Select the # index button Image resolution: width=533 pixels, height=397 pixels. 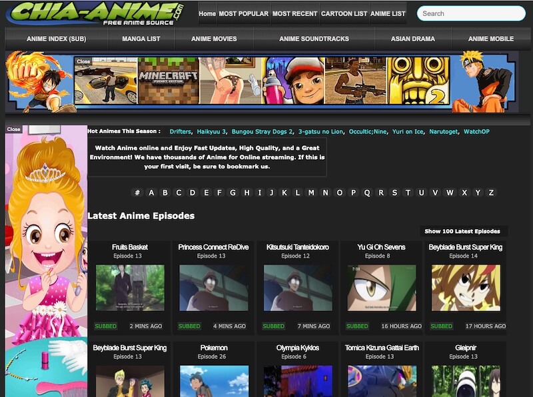pyautogui.click(x=137, y=193)
